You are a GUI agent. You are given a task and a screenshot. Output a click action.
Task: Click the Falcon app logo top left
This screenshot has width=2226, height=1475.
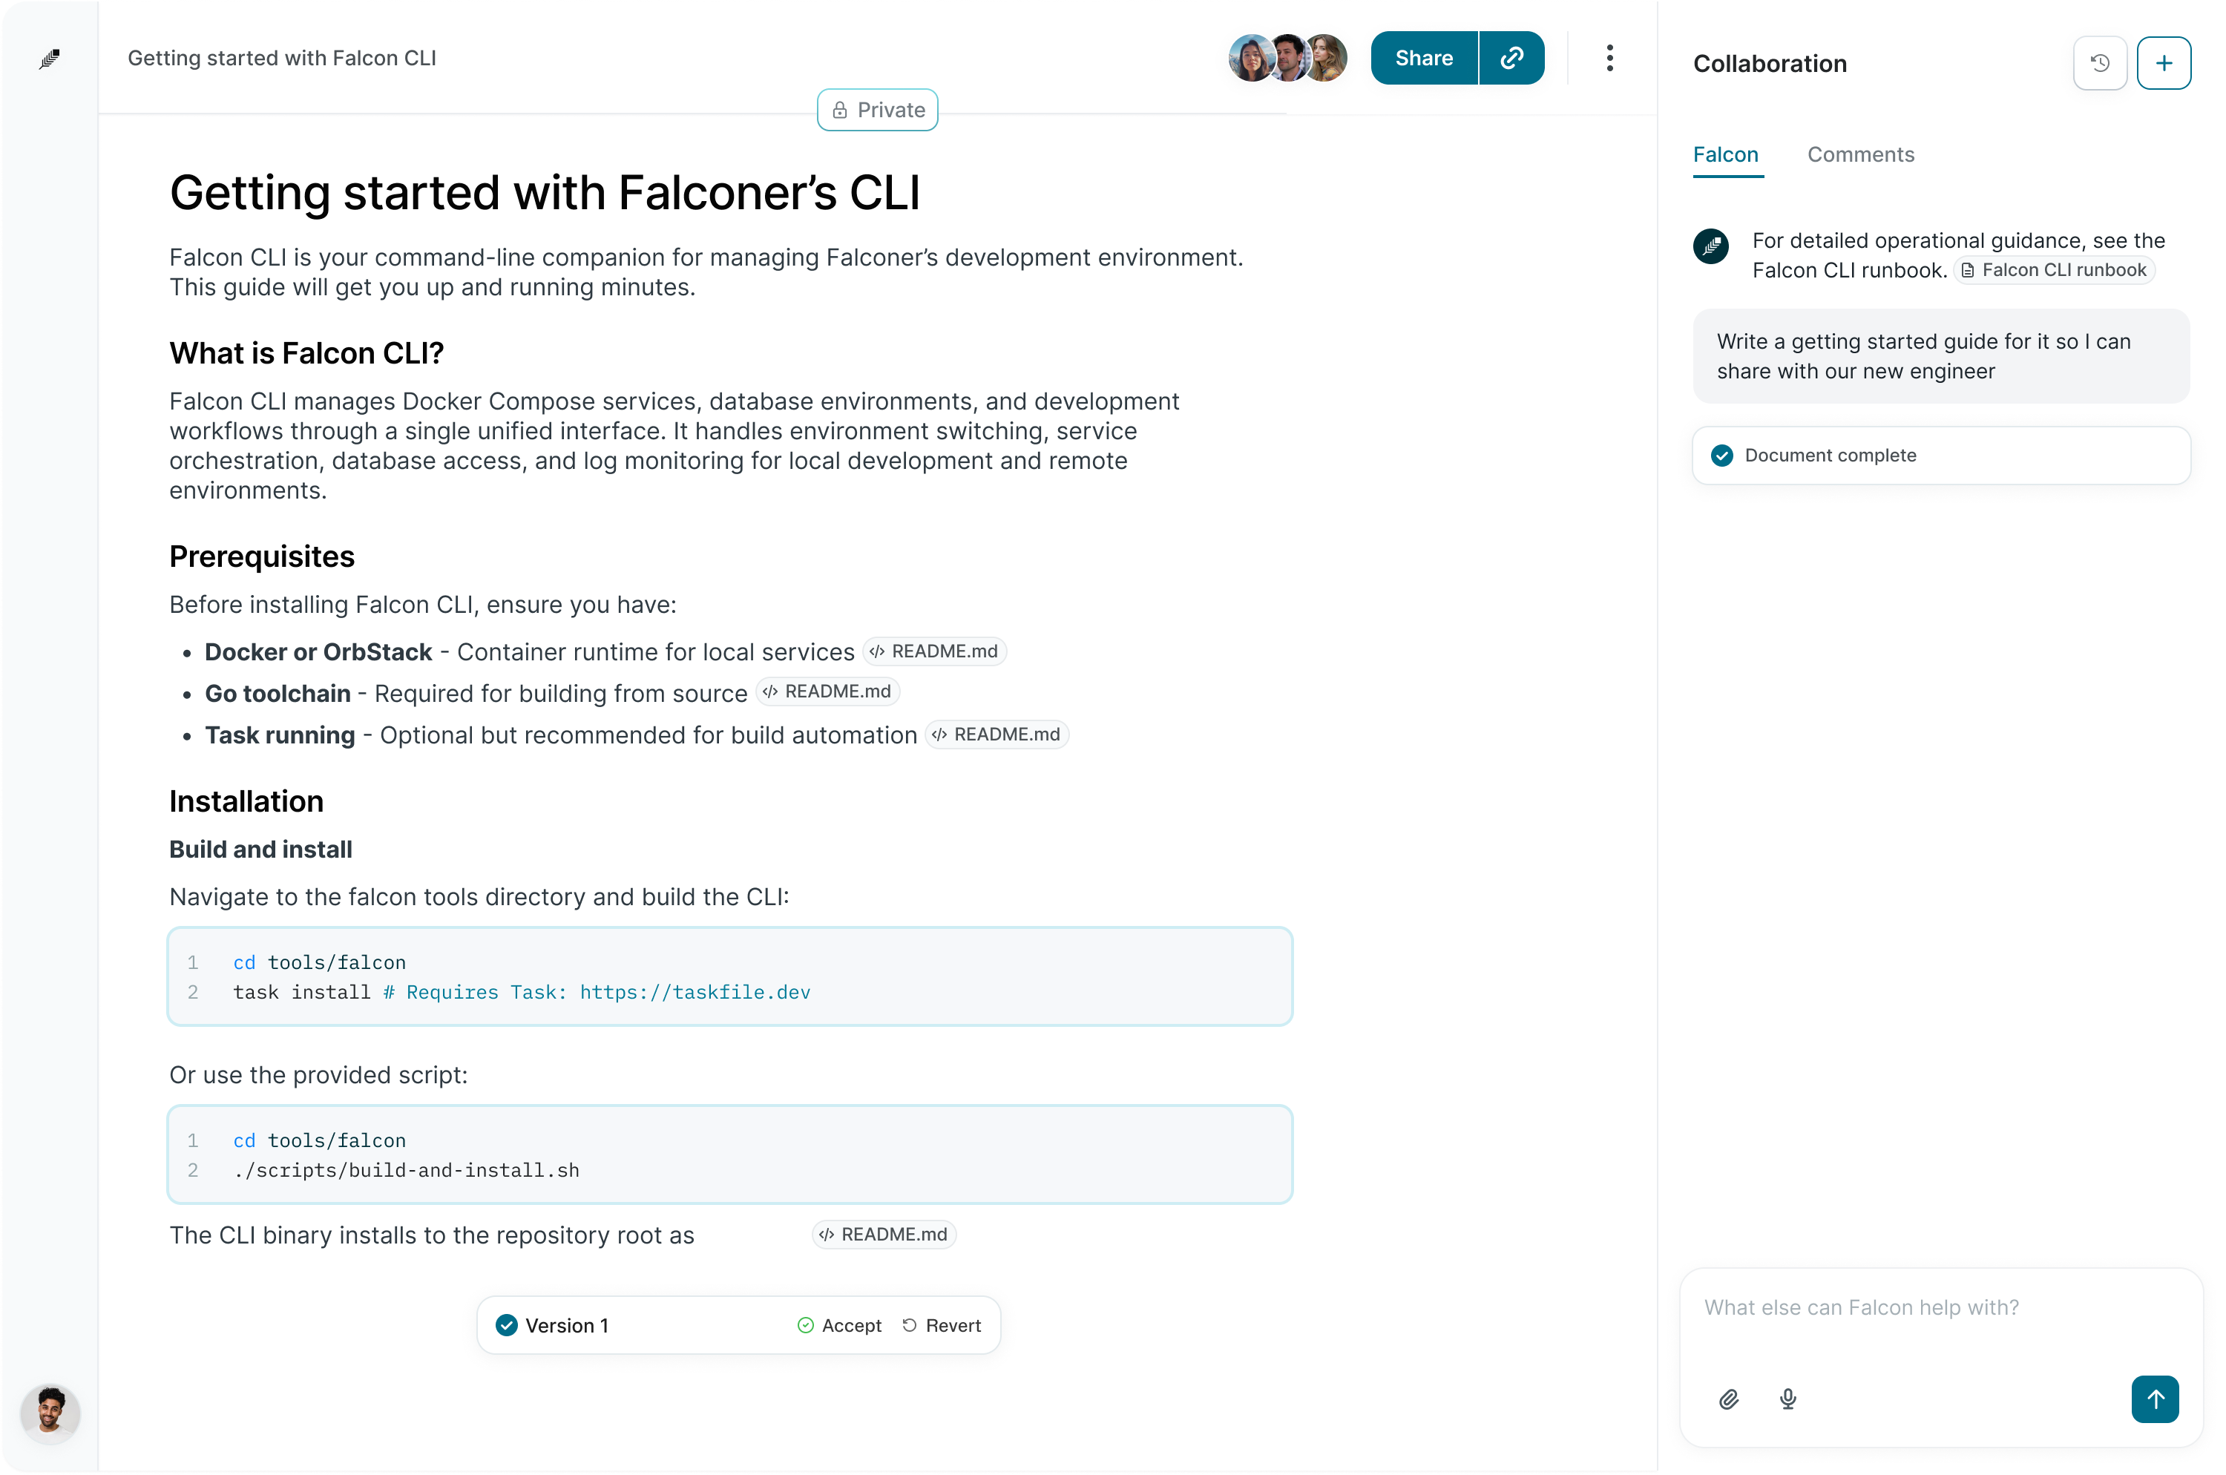(x=50, y=59)
